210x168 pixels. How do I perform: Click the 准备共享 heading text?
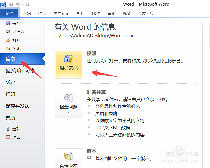pyautogui.click(x=96, y=92)
